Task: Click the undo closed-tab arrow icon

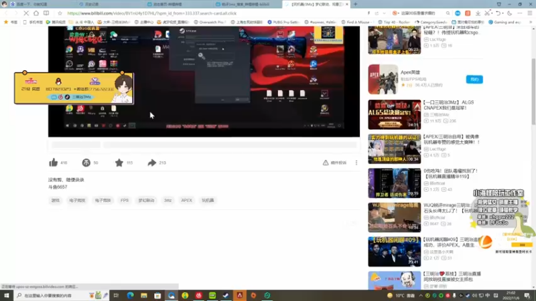Action: tap(498, 13)
